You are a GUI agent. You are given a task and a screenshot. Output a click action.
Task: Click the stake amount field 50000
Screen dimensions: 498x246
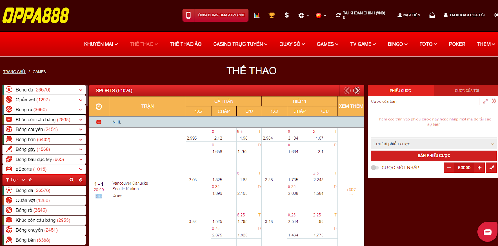464,168
